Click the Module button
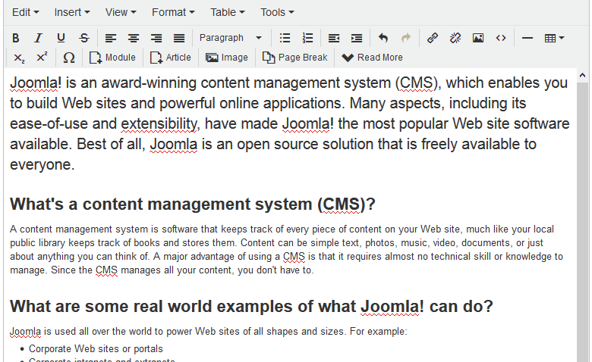Viewport: 592px width, 362px height. click(112, 58)
